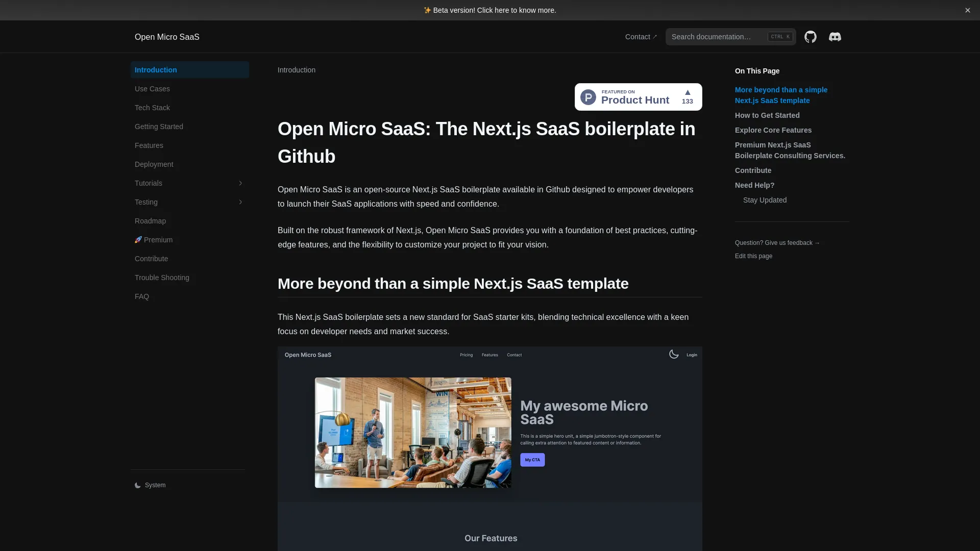This screenshot has height=551, width=980.
Task: Upvote arrow on Product Hunt badge
Action: pyautogui.click(x=688, y=92)
